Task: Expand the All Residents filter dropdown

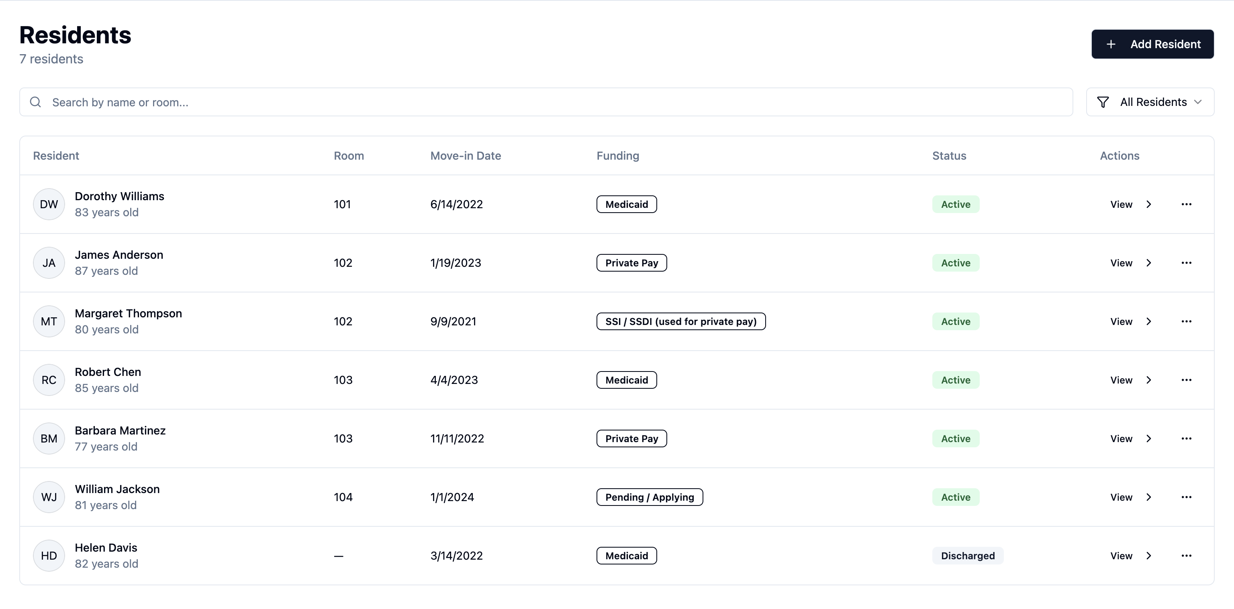Action: [x=1150, y=102]
